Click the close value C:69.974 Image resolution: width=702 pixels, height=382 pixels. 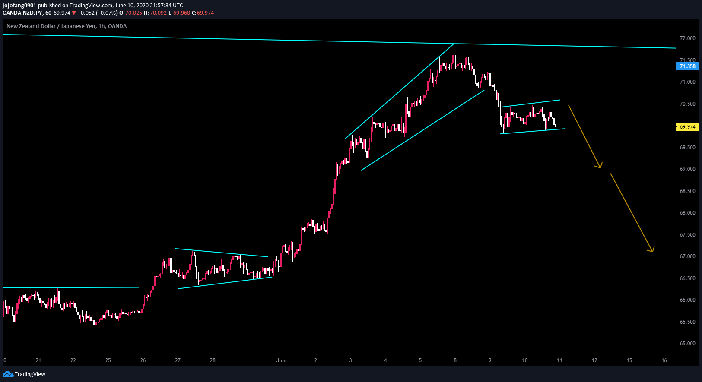(x=203, y=13)
